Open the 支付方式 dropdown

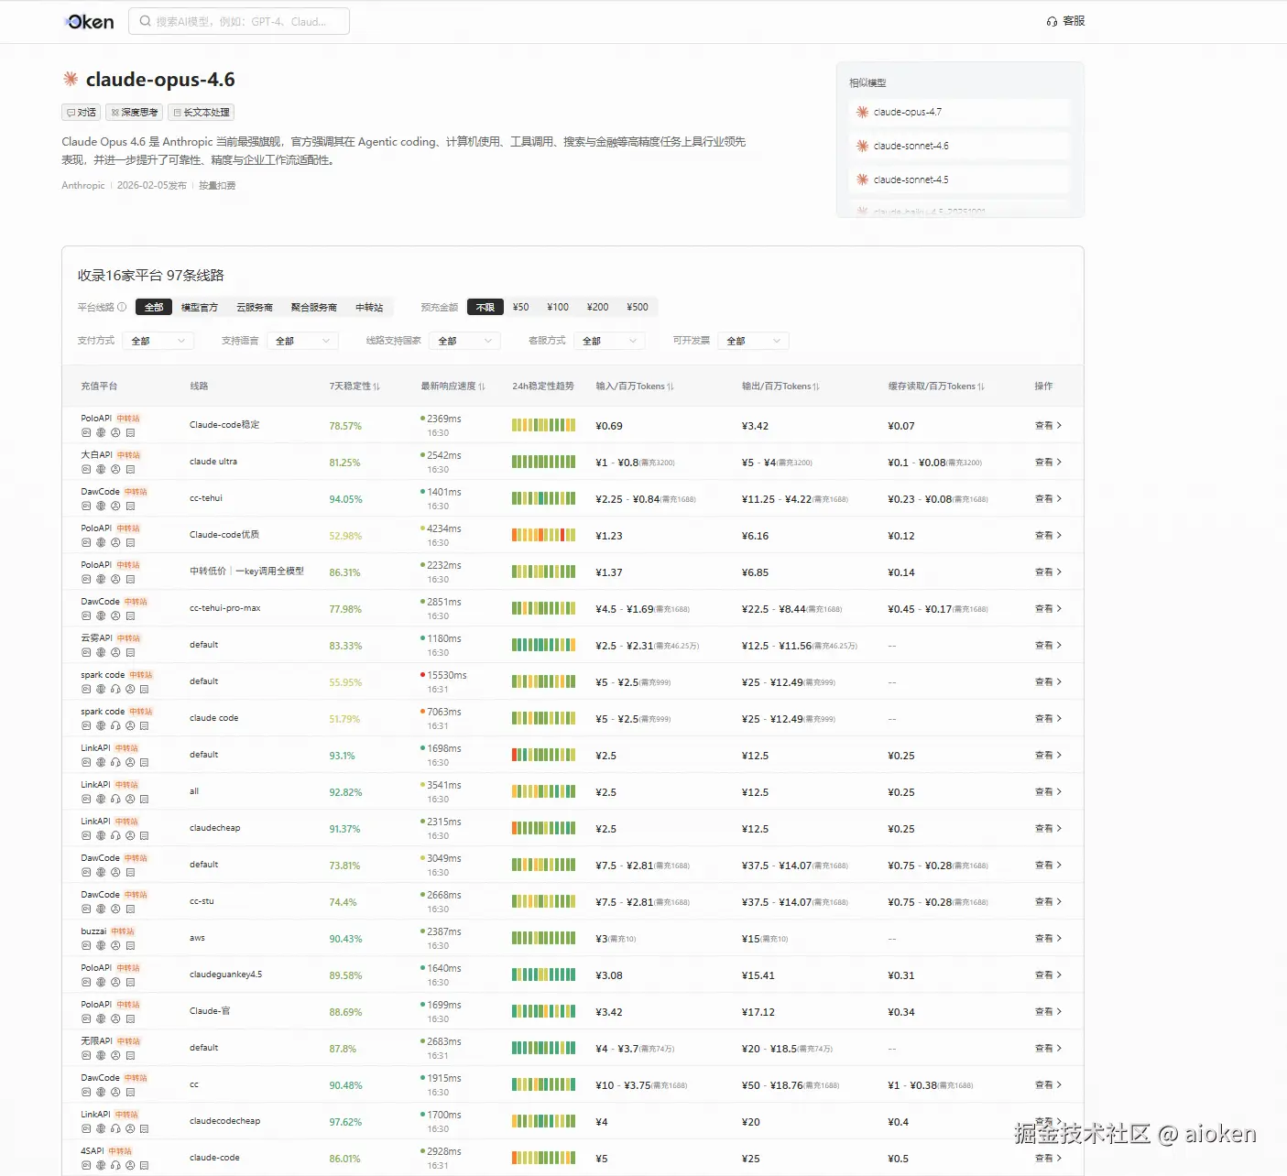coord(158,341)
